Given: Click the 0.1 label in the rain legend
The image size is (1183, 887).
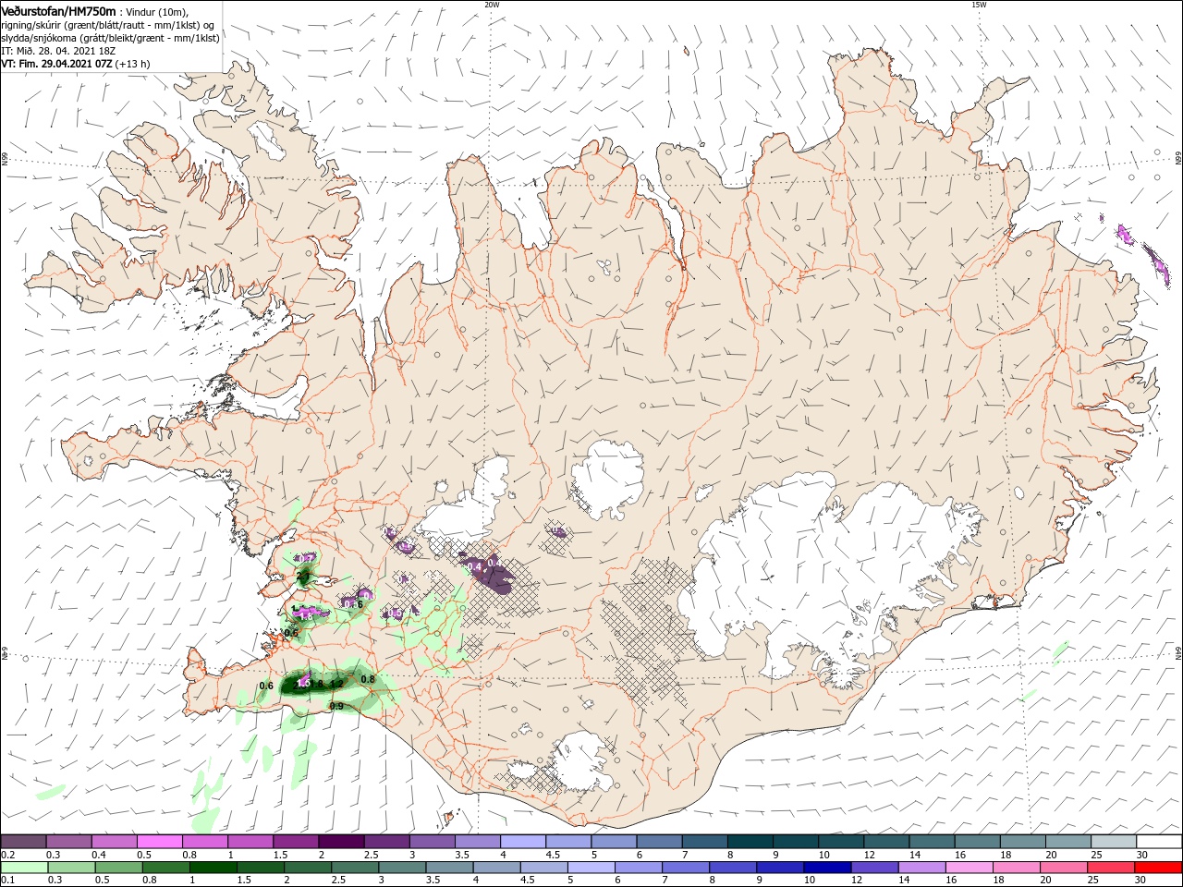Looking at the screenshot, I should coord(6,880).
